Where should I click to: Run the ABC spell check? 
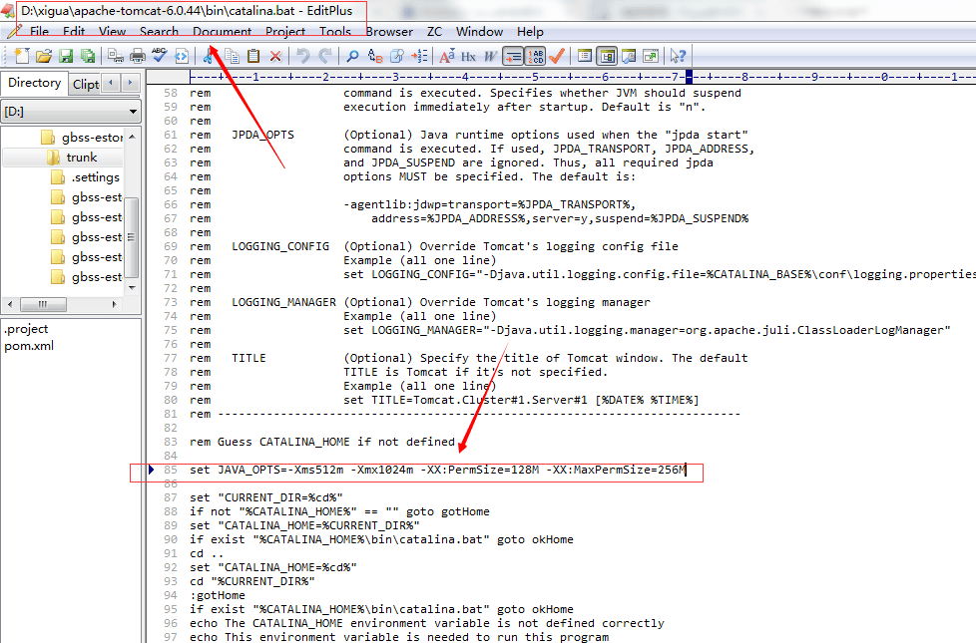point(160,56)
